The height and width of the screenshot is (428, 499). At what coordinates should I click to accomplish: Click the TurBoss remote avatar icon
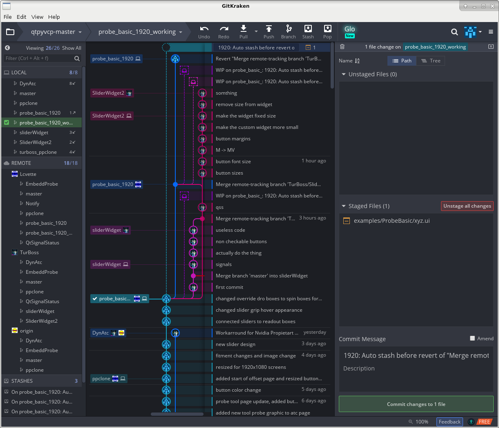pos(15,253)
